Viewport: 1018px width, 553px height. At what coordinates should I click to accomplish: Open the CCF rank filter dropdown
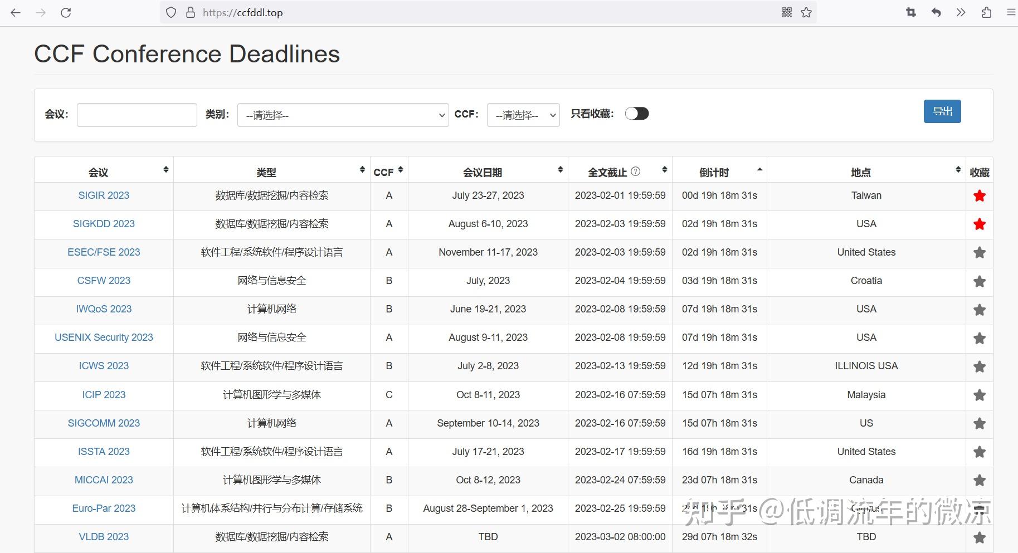523,115
